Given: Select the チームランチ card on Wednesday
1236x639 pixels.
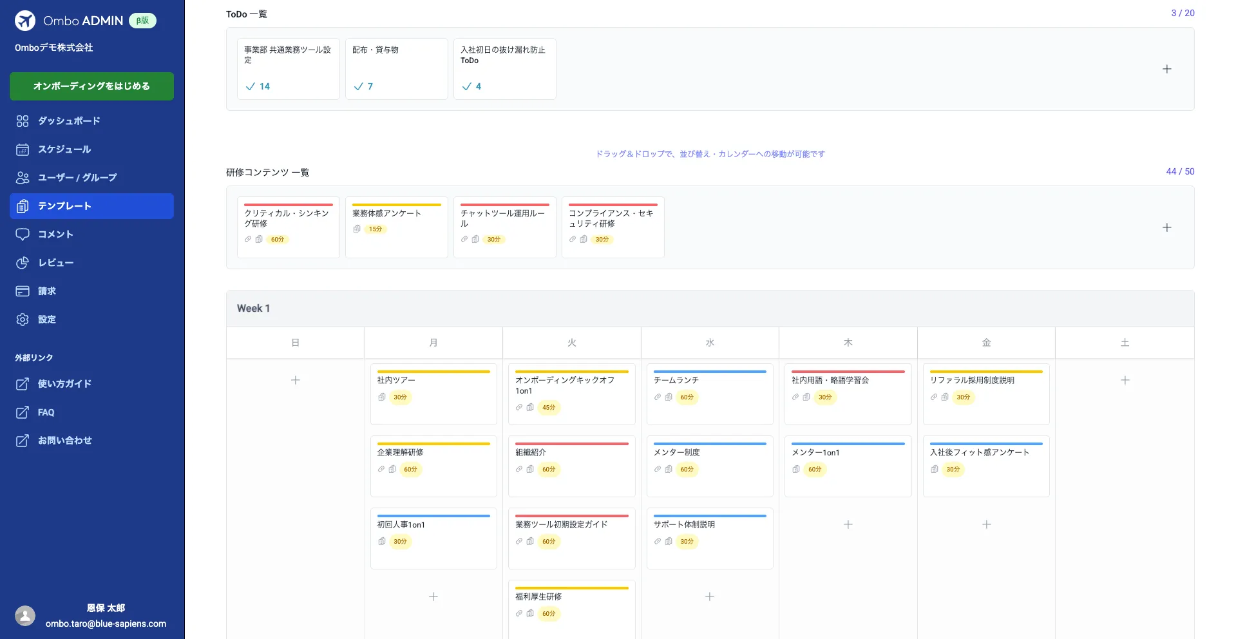Looking at the screenshot, I should click(x=709, y=393).
